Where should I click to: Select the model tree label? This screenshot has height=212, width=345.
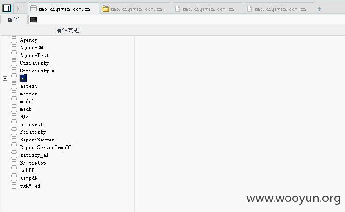pos(27,102)
